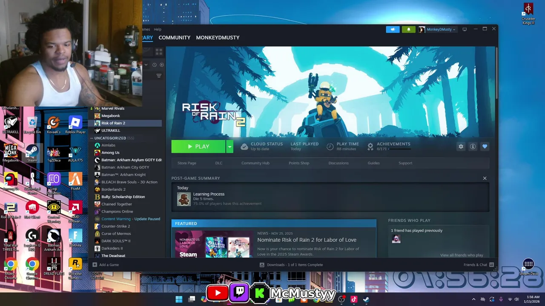Screen dimensions: 545x306
Task: Open Community Hub link
Action: pos(255,163)
